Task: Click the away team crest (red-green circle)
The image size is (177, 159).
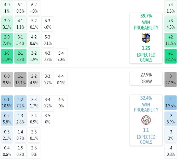Action: click(x=146, y=120)
